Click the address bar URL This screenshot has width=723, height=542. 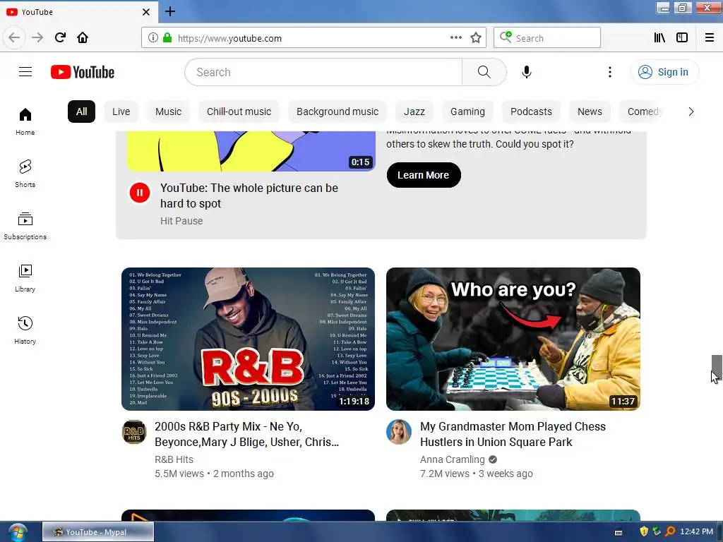click(x=229, y=38)
